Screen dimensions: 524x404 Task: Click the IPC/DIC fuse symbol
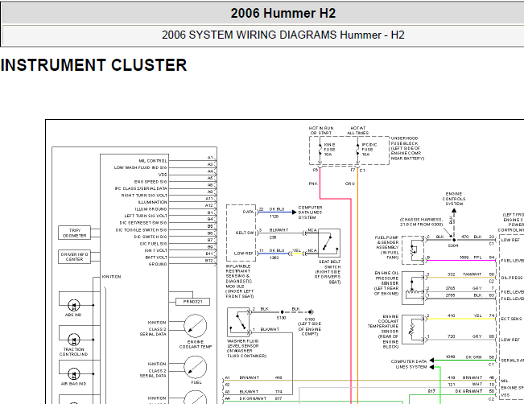(x=358, y=150)
